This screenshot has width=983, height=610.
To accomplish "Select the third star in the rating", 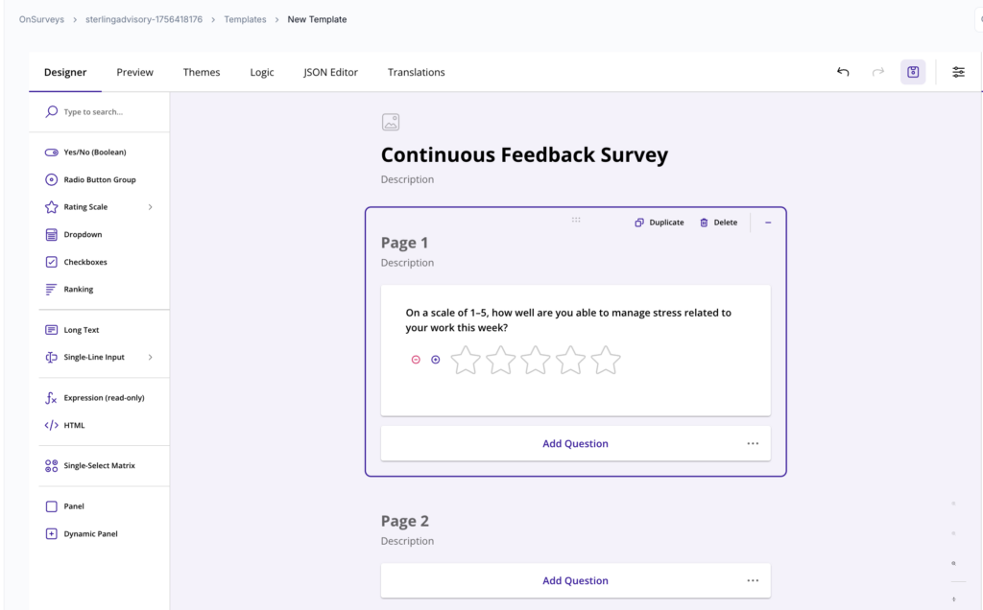I will point(536,361).
